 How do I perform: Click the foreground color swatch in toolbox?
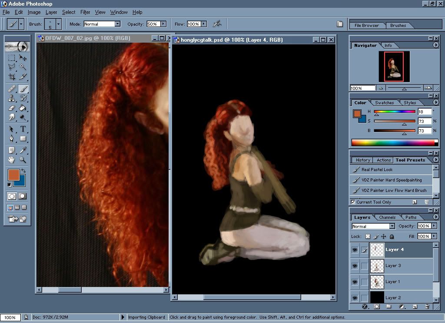pos(14,175)
